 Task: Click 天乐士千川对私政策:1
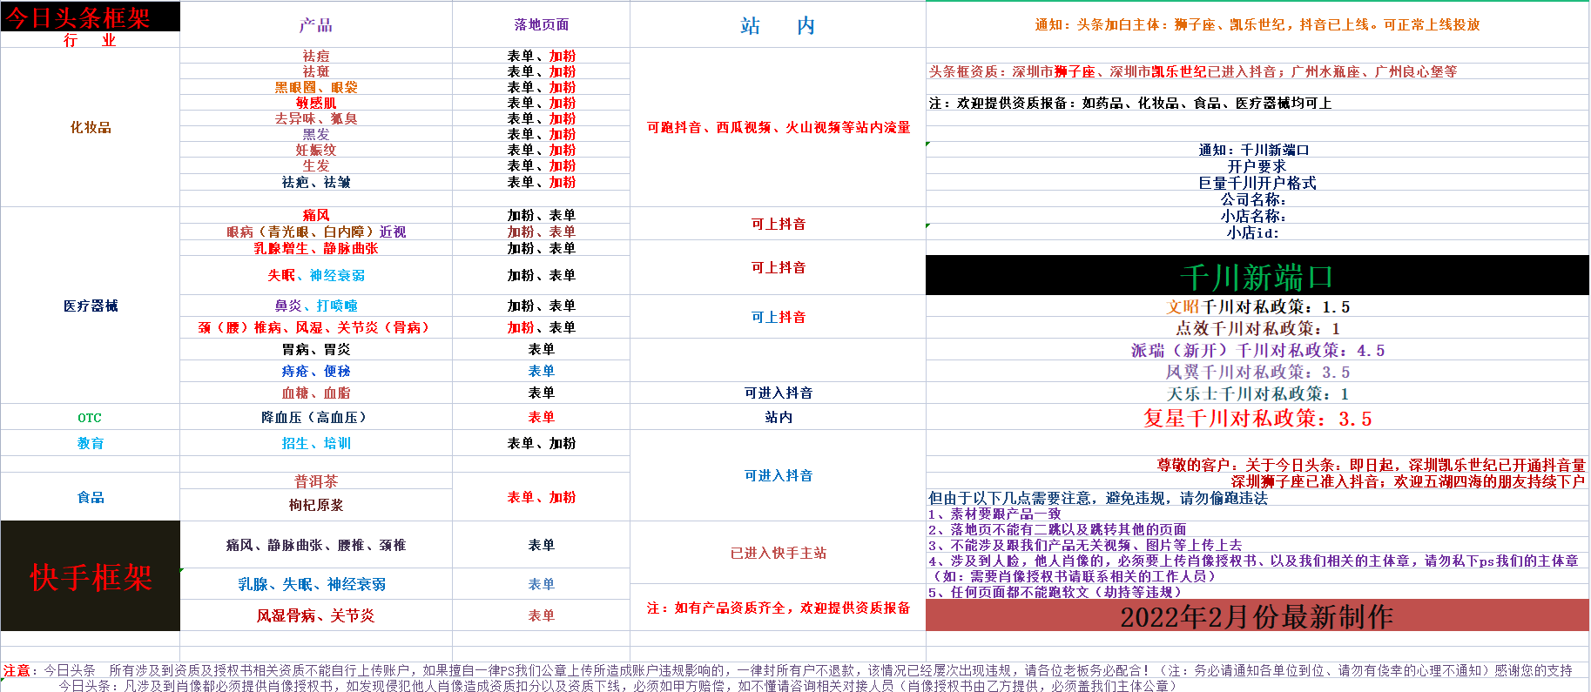pyautogui.click(x=1258, y=393)
